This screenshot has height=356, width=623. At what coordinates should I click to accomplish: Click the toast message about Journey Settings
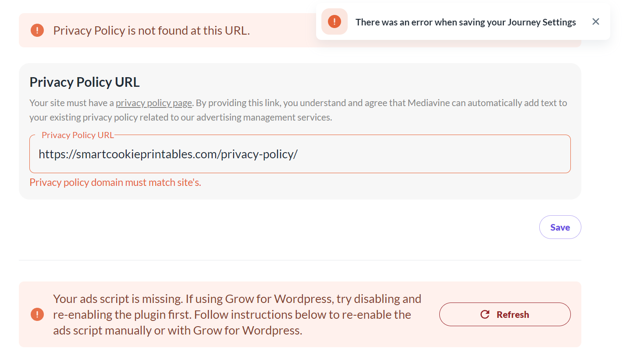click(x=466, y=22)
